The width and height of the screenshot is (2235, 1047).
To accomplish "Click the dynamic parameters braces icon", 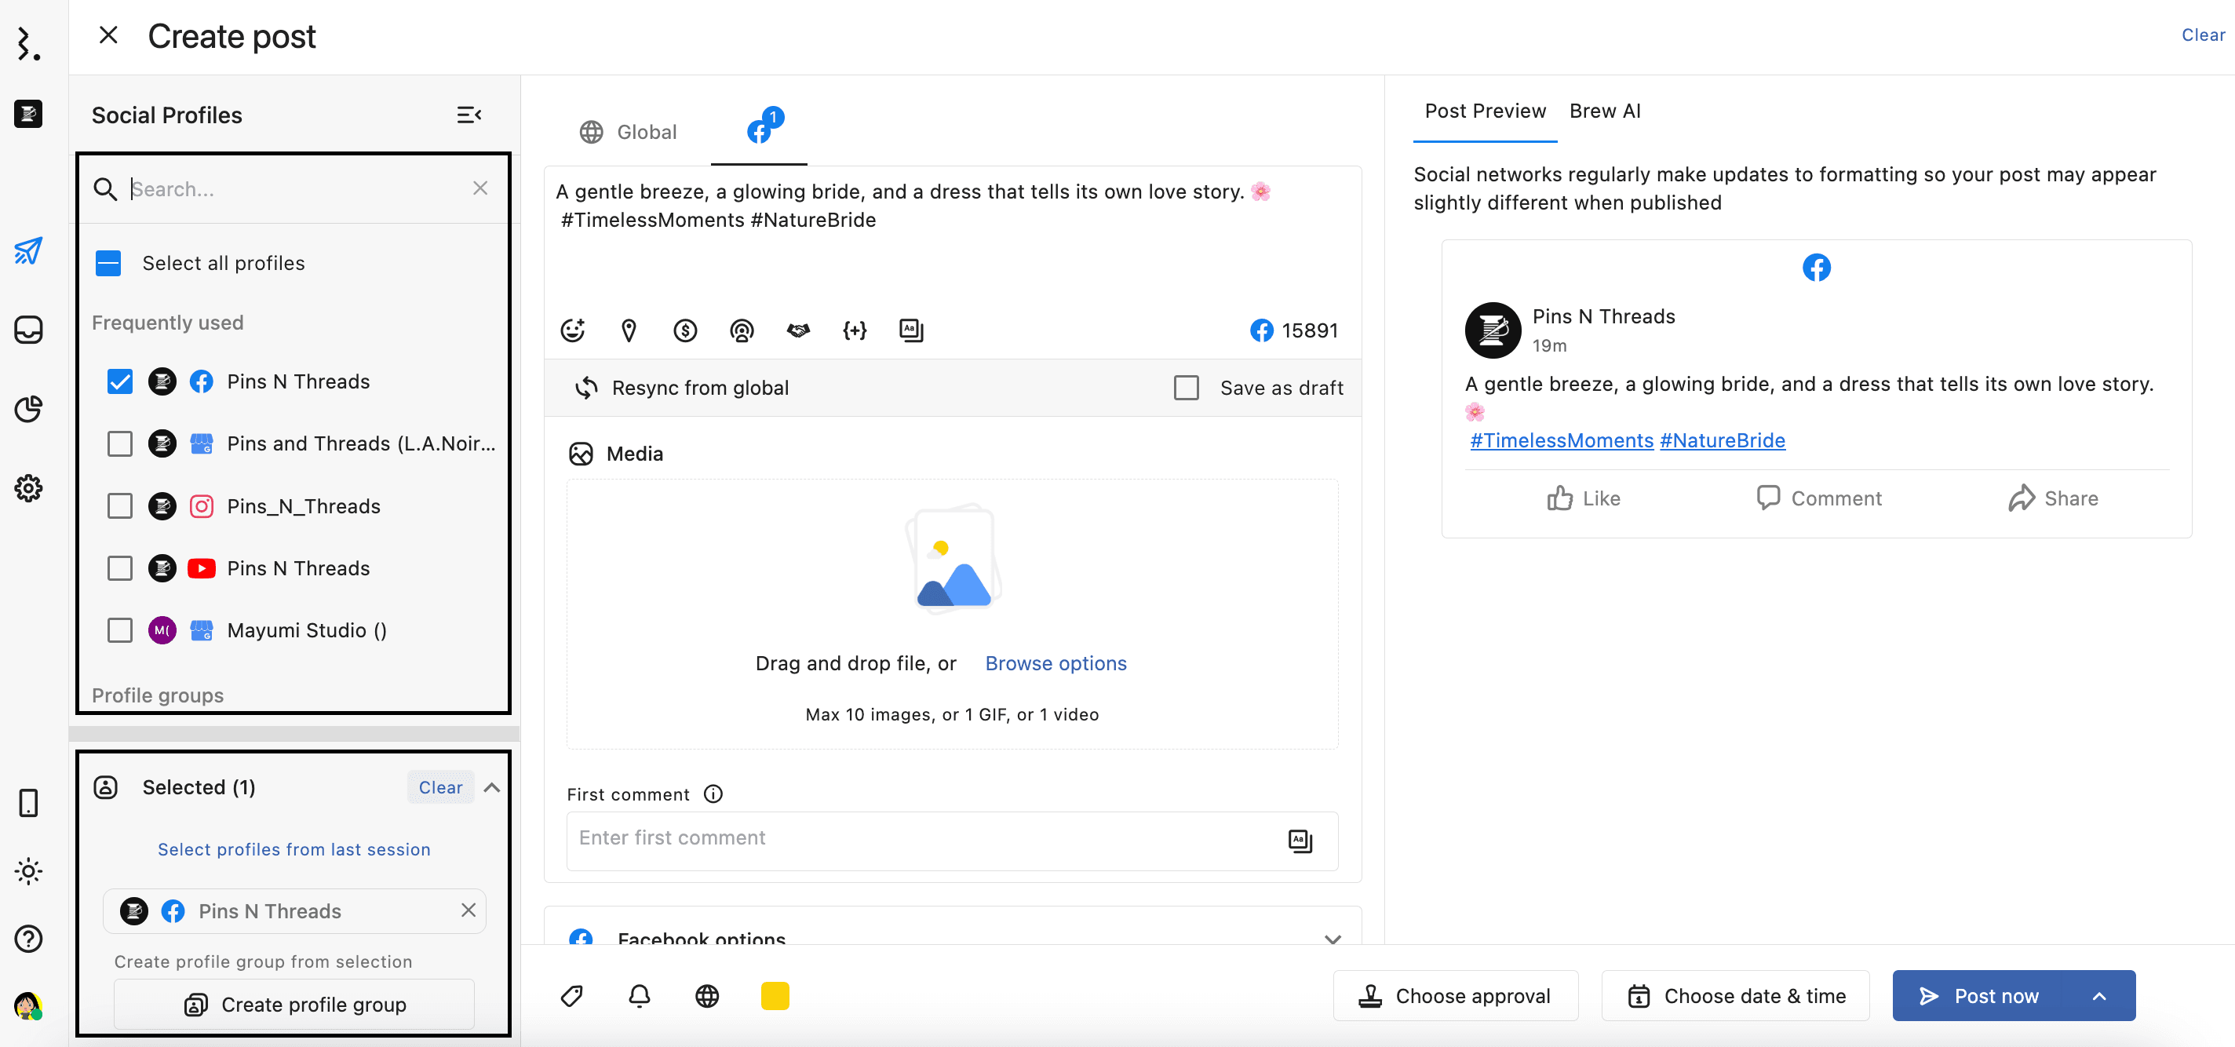I will (x=855, y=330).
